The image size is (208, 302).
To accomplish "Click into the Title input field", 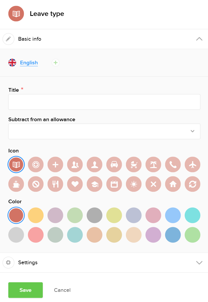I will tap(104, 102).
